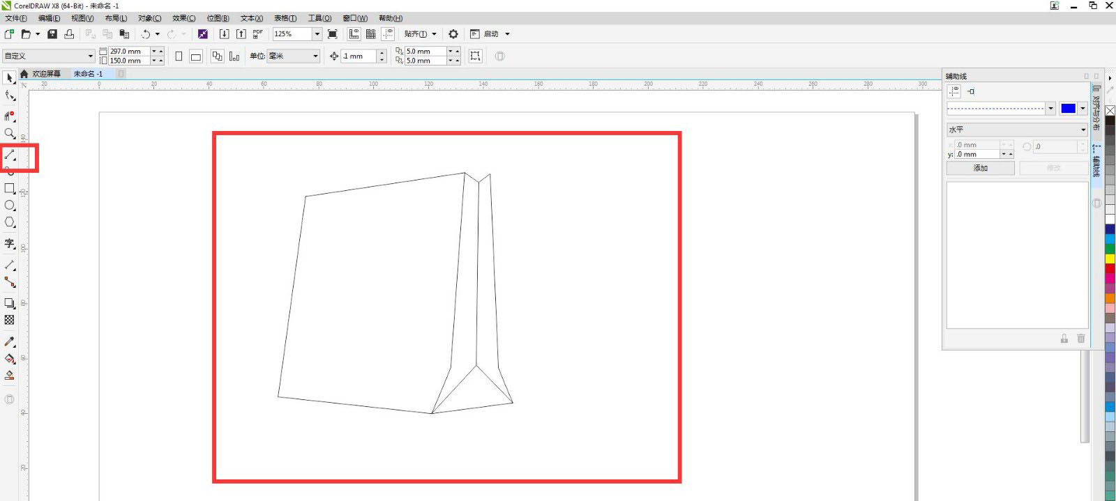Viewport: 1116px width, 501px height.
Task: Click the page width 297.0 mm field
Action: coord(128,52)
